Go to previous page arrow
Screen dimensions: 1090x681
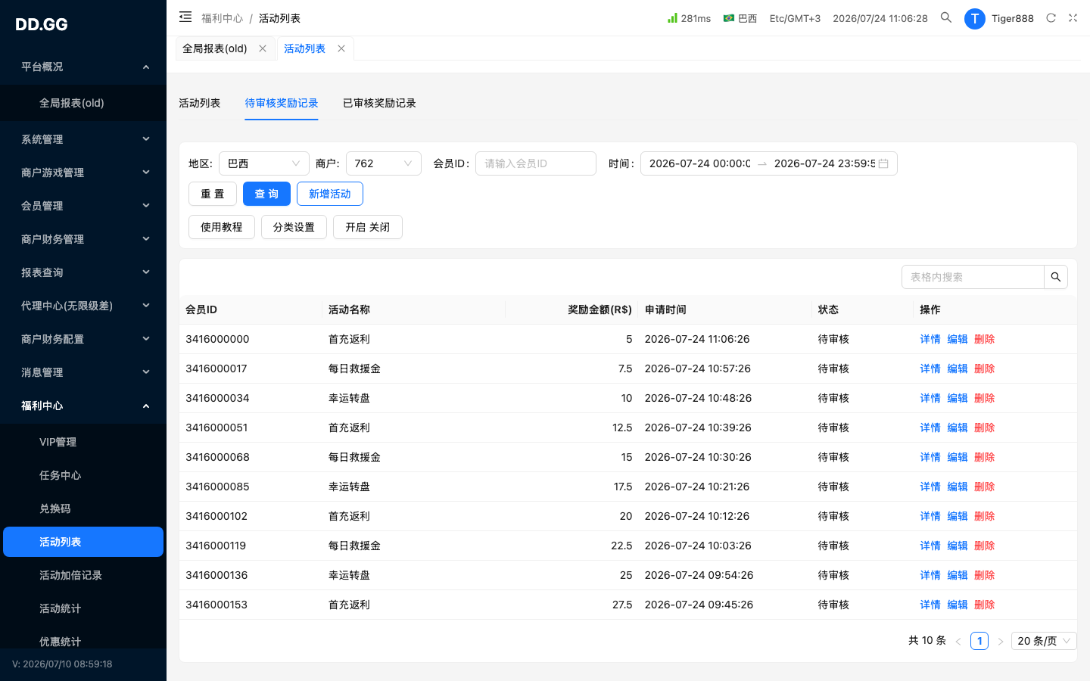(x=958, y=641)
